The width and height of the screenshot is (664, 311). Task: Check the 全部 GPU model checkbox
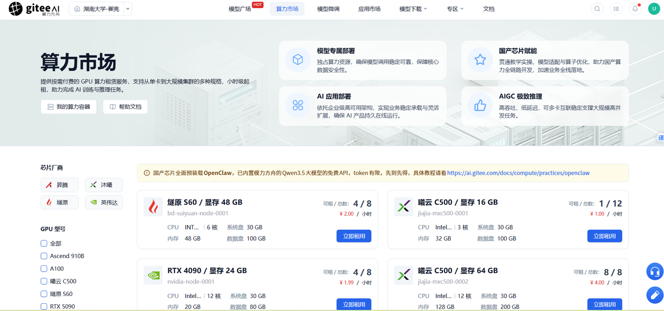pyautogui.click(x=44, y=244)
